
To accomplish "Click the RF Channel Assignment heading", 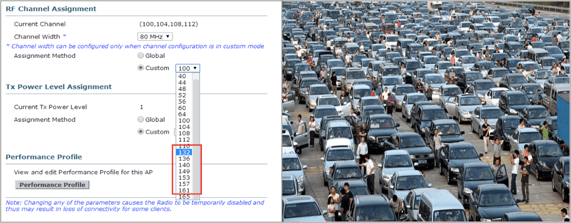I will tap(51, 9).
